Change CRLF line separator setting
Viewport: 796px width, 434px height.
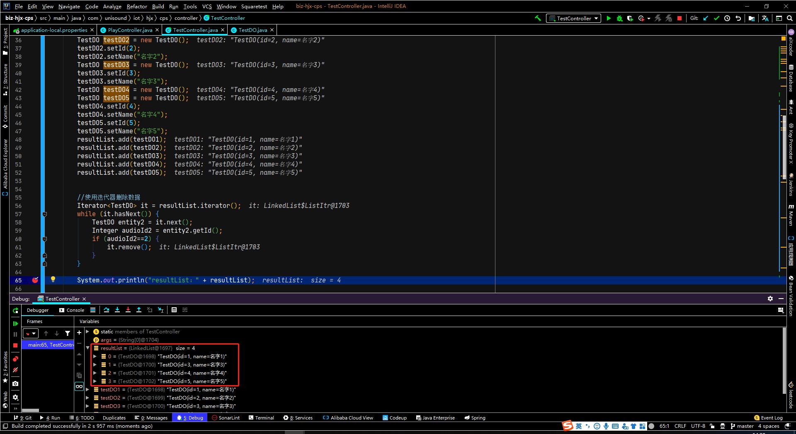click(x=680, y=426)
